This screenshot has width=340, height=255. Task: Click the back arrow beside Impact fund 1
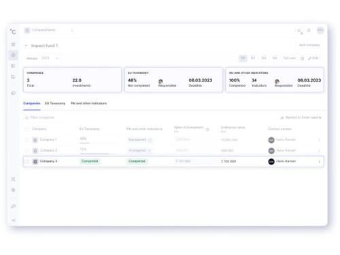(26, 46)
